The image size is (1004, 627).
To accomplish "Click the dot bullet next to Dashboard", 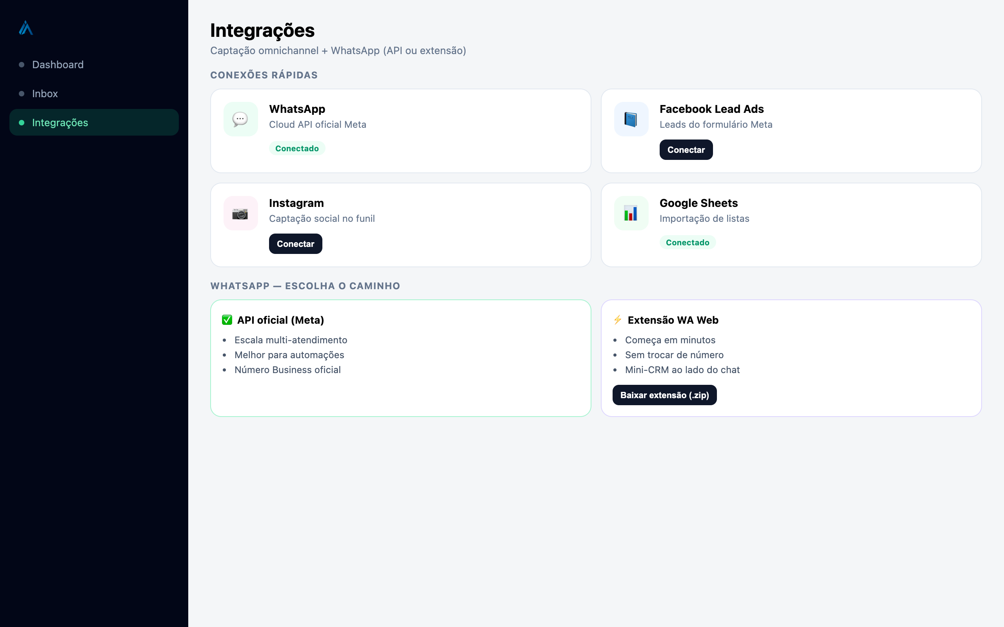I will click(22, 65).
